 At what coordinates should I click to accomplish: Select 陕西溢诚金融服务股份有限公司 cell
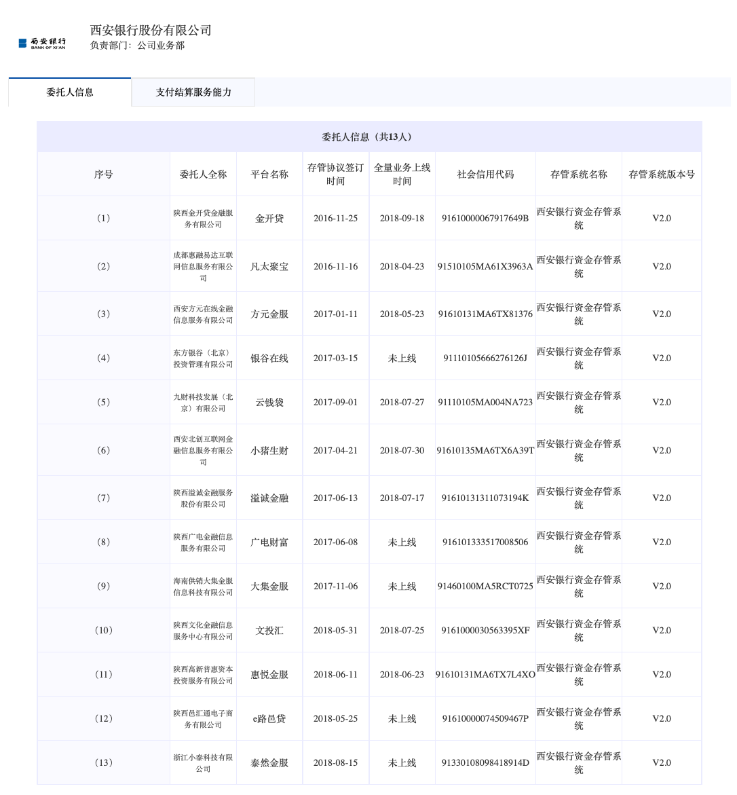[204, 498]
